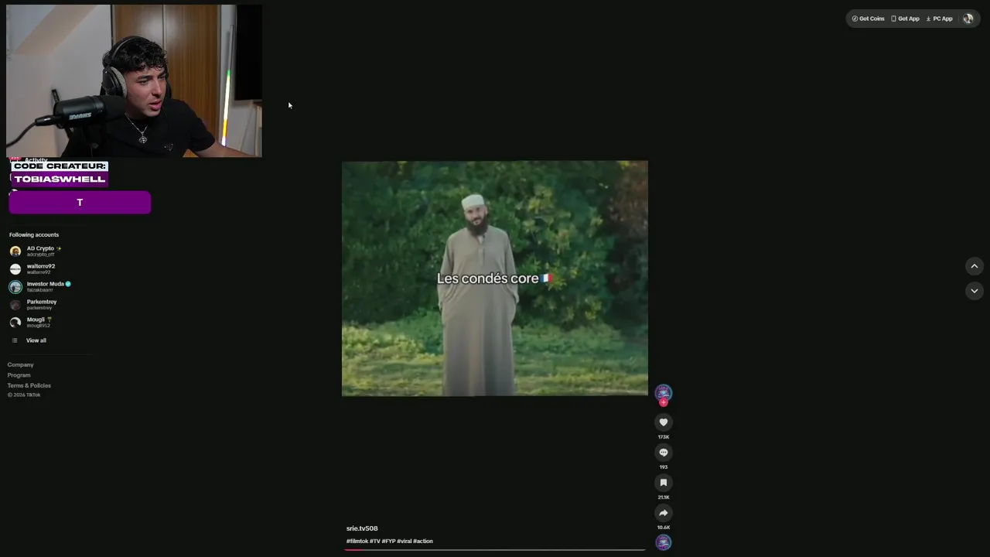Open walterro92 account avatar
The image size is (990, 557).
[x=15, y=269]
